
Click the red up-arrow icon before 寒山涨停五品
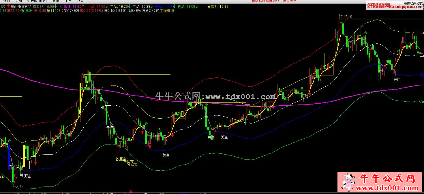[x=8, y=6]
